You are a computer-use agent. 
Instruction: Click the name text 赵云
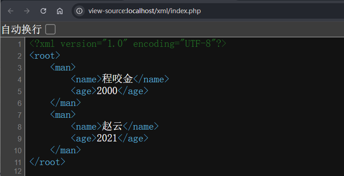pyautogui.click(x=112, y=126)
